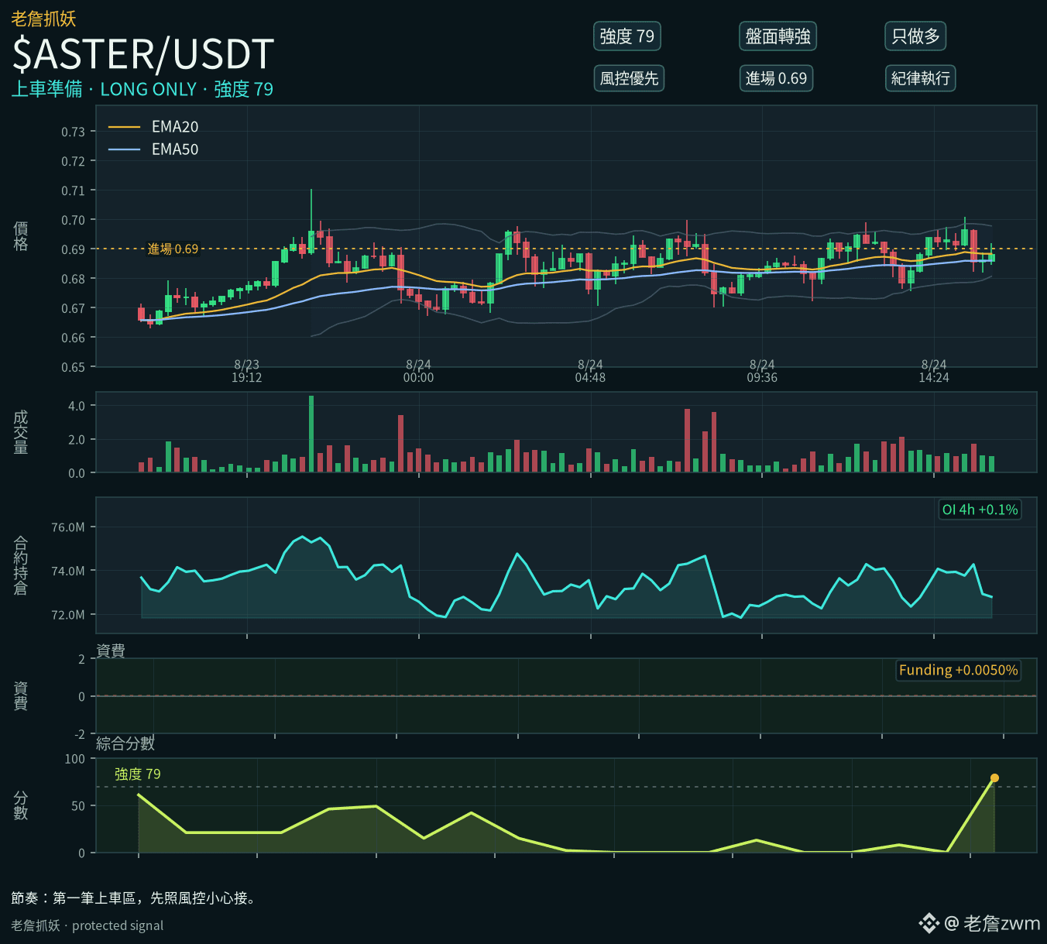The width and height of the screenshot is (1047, 944).
Task: Click the 8/24 14:24 time axis label
Action: coord(934,371)
